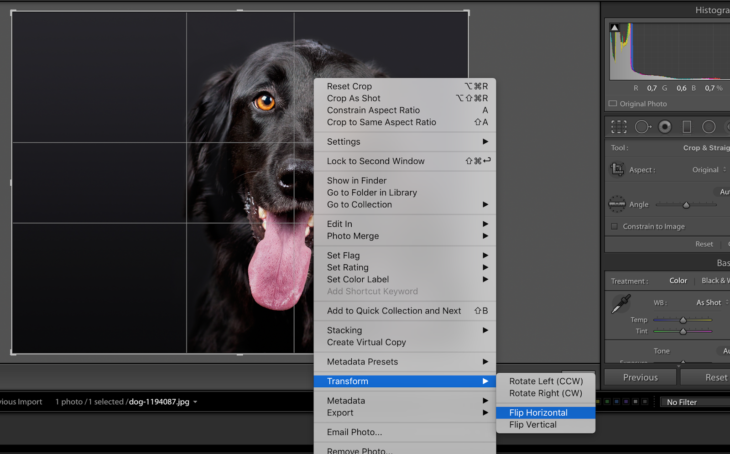Select the Graduated Filter tool
Image resolution: width=730 pixels, height=454 pixels.
click(687, 127)
